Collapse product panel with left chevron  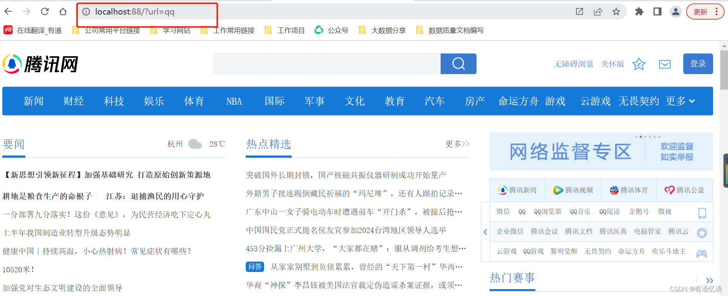(485, 232)
